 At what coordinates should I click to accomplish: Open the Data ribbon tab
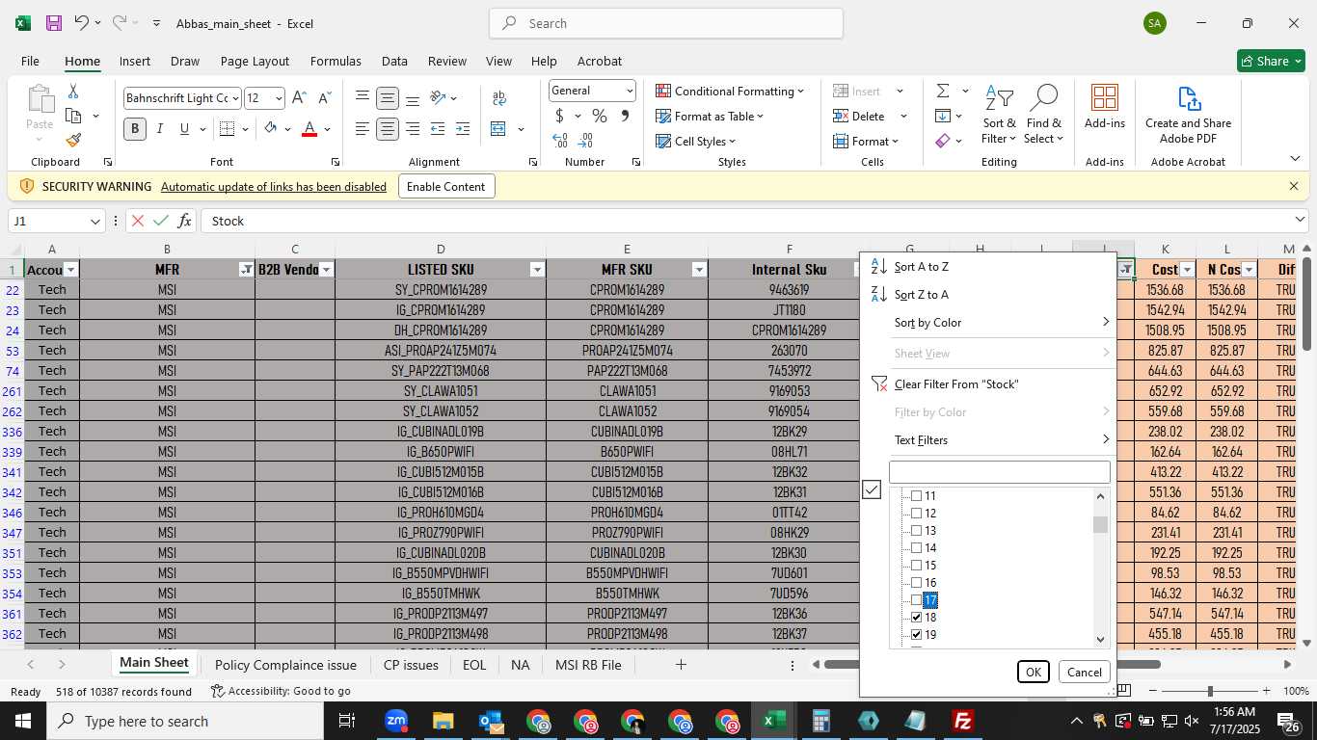tap(394, 61)
